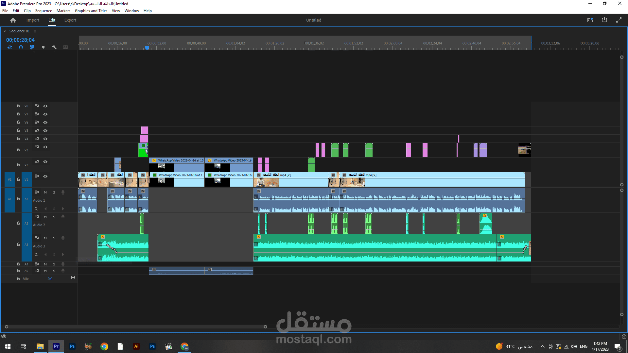Switch to the Export tab

(x=70, y=20)
